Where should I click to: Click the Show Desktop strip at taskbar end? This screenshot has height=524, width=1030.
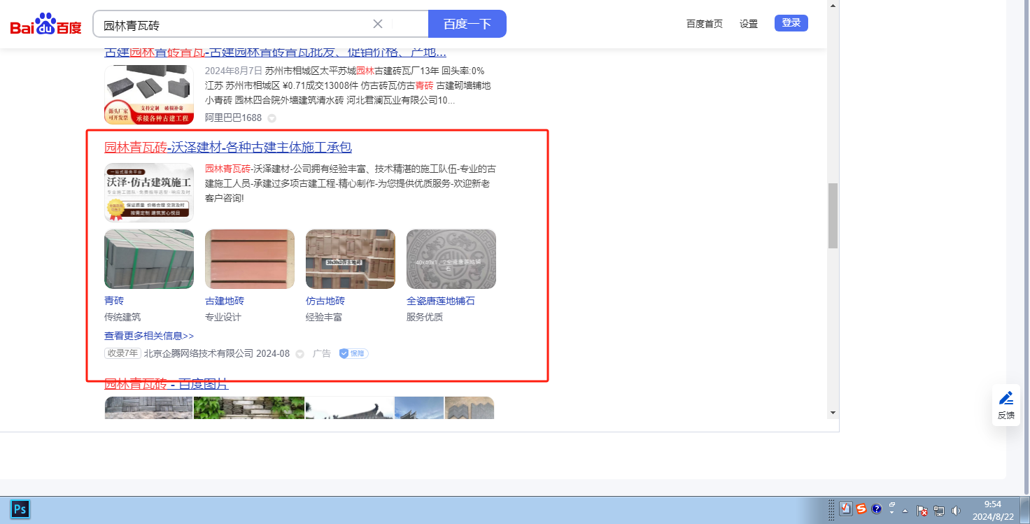pyautogui.click(x=1025, y=510)
